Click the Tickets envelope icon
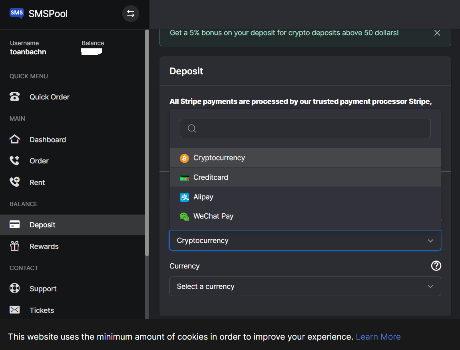 [x=15, y=310]
